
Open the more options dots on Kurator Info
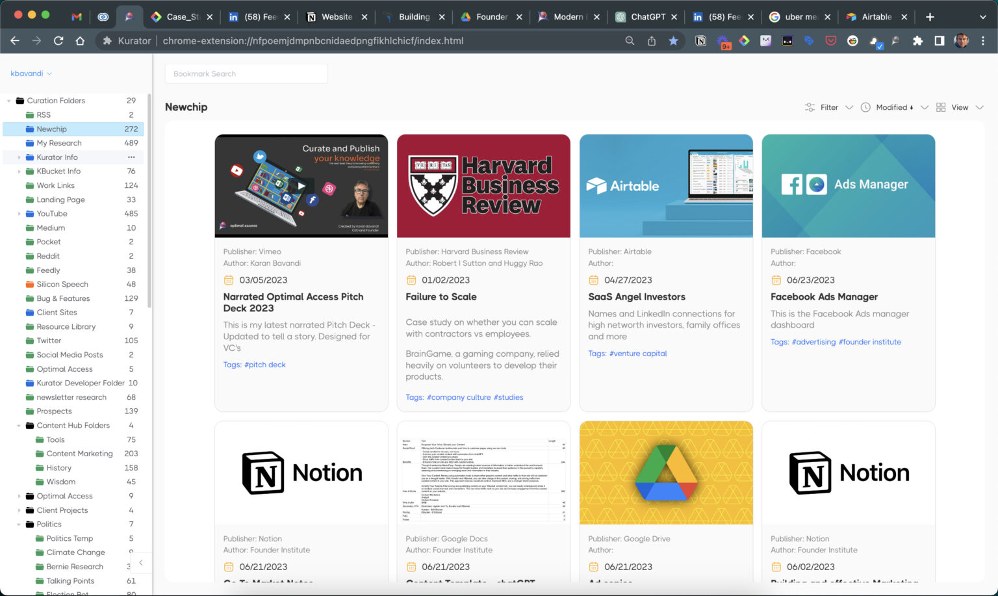(x=131, y=157)
